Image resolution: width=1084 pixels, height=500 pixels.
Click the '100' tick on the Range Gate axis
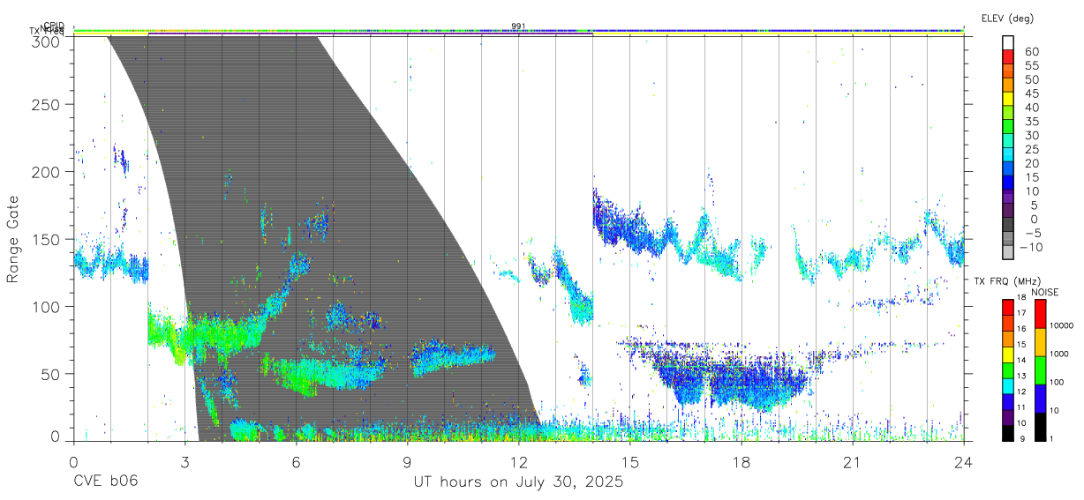pyautogui.click(x=48, y=306)
